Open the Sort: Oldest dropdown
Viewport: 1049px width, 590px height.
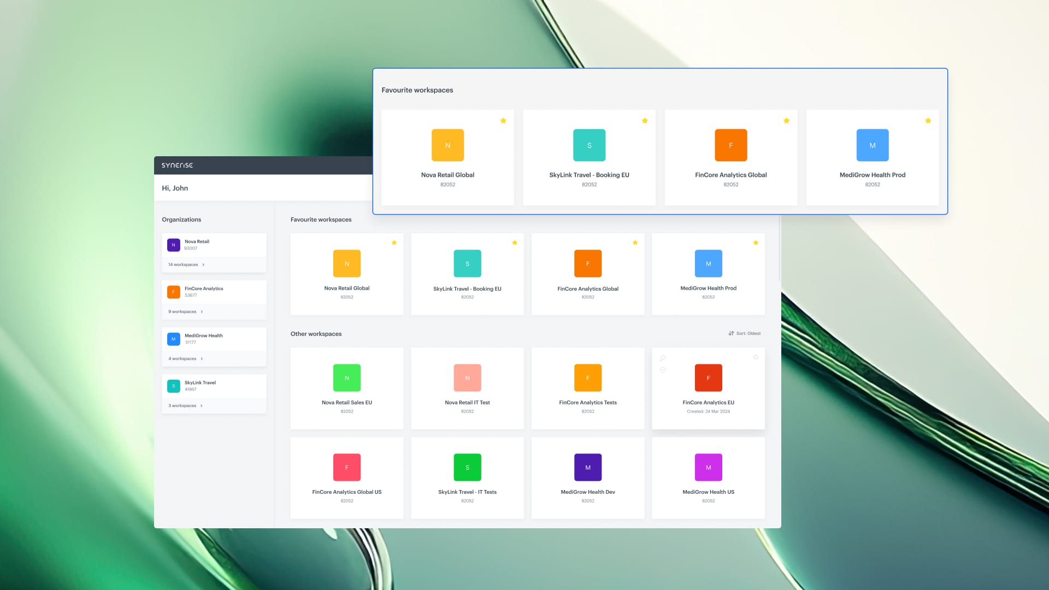point(747,333)
